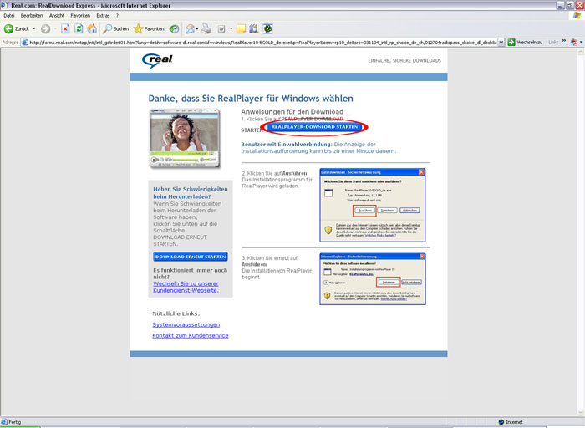Expand the edit icon dropdown arrow

pos(231,28)
